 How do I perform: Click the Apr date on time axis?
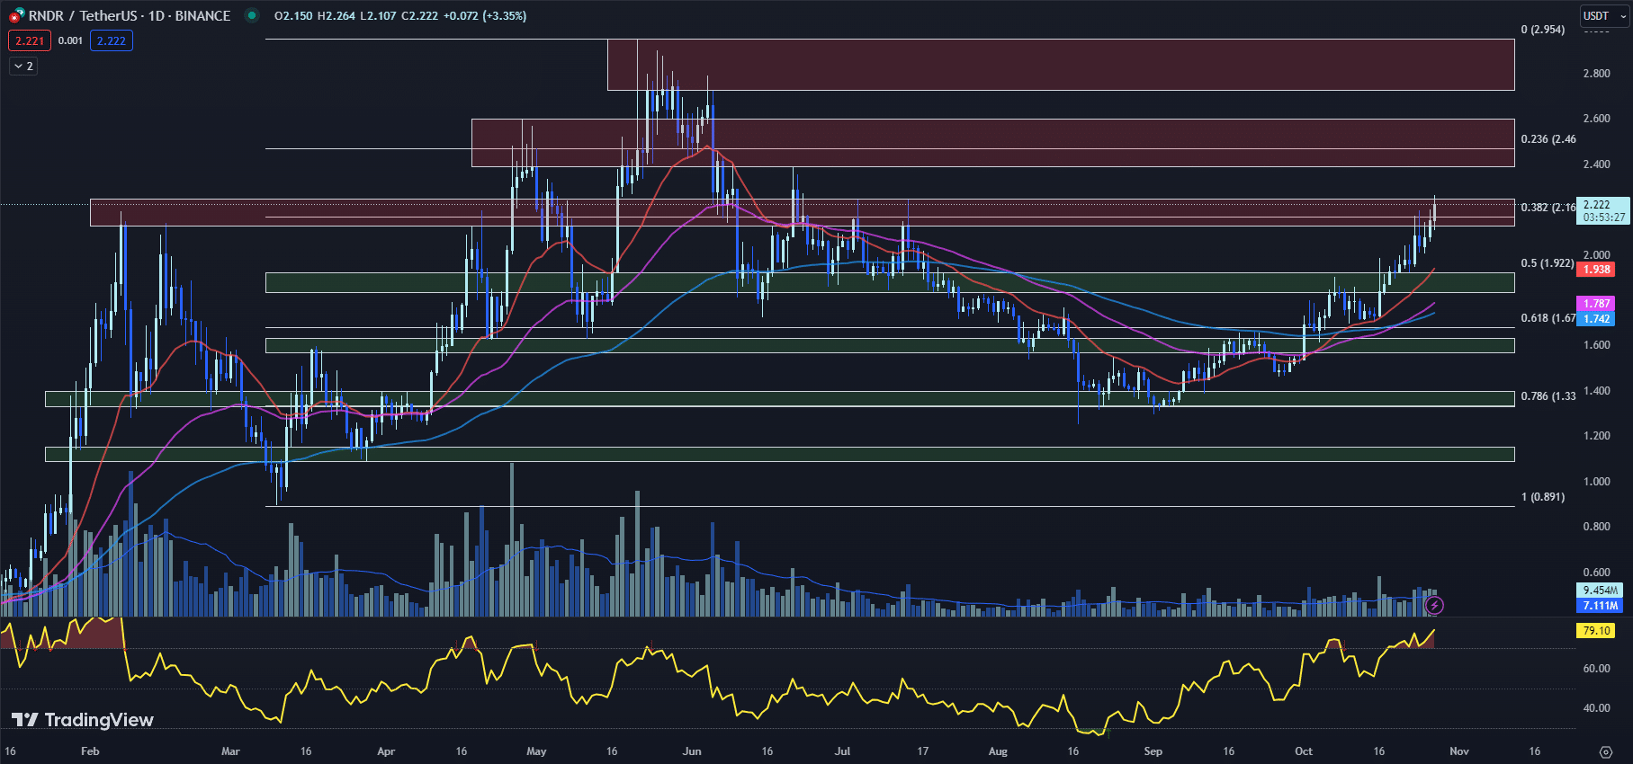386,751
